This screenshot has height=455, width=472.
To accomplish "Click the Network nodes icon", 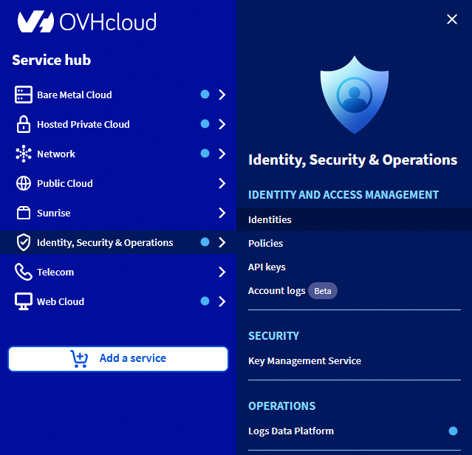I will click(24, 154).
